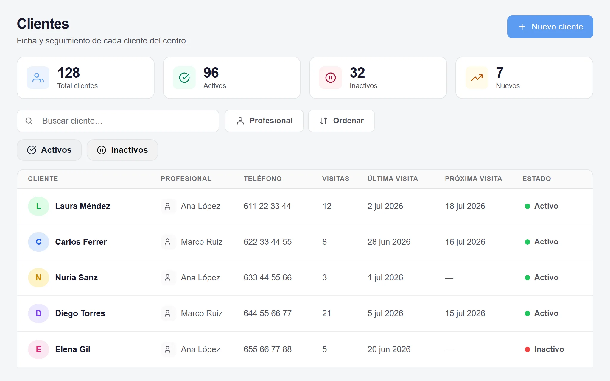Click the green check icon for Activos

click(184, 78)
